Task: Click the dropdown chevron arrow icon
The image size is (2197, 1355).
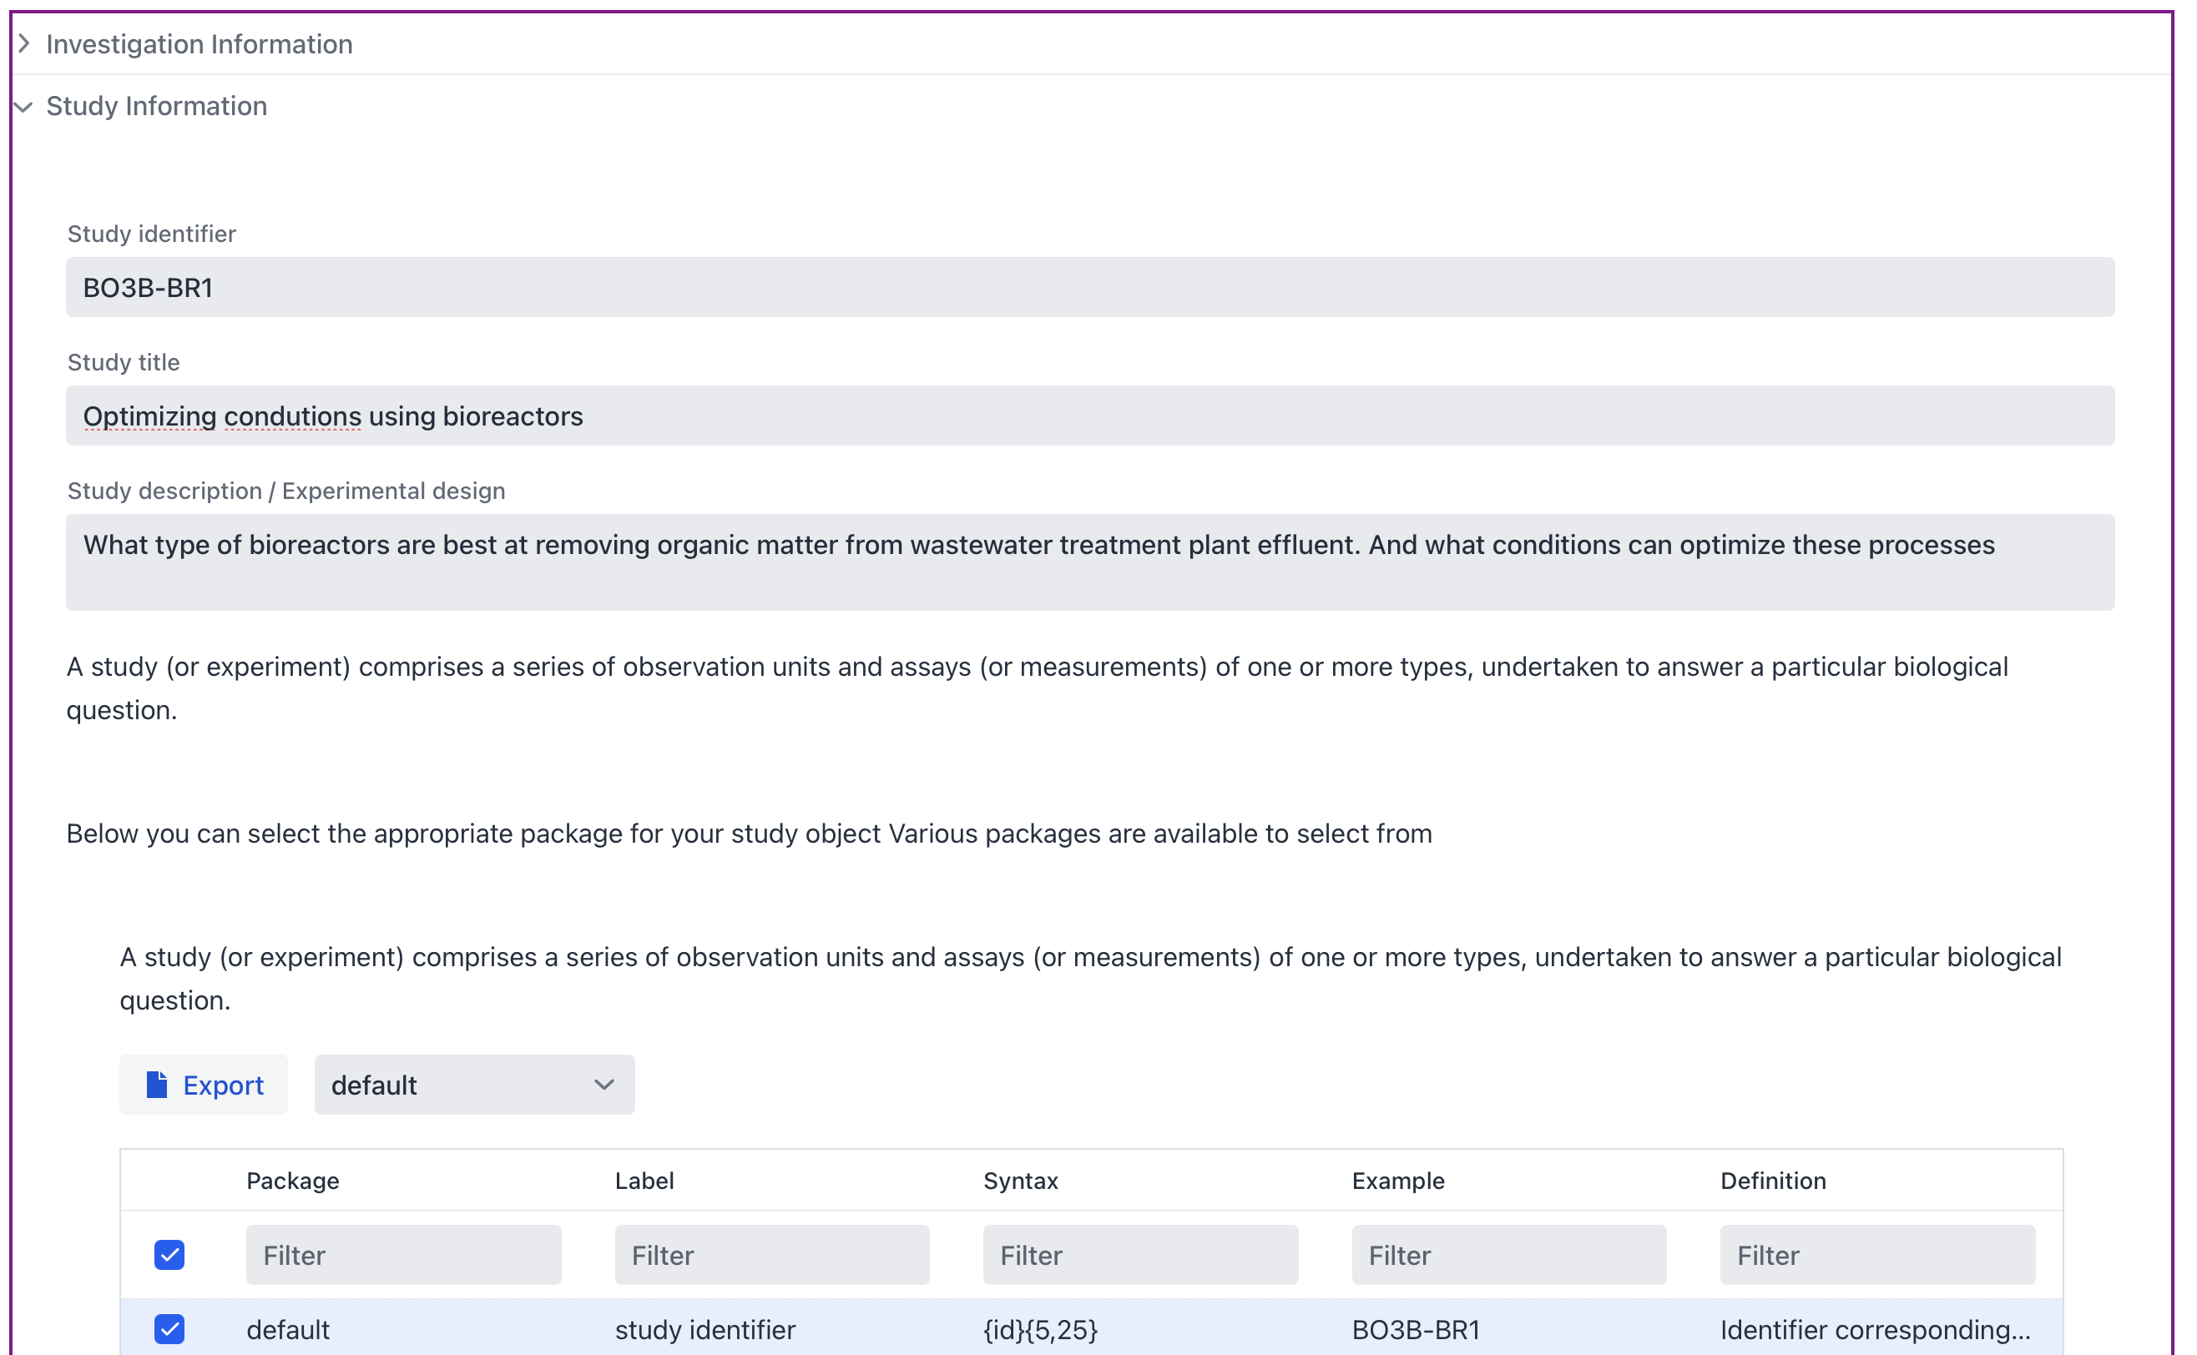Action: click(604, 1086)
